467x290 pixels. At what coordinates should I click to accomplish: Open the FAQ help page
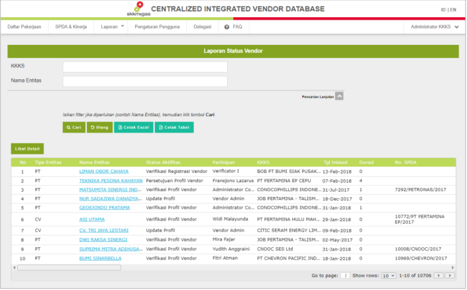(x=233, y=26)
